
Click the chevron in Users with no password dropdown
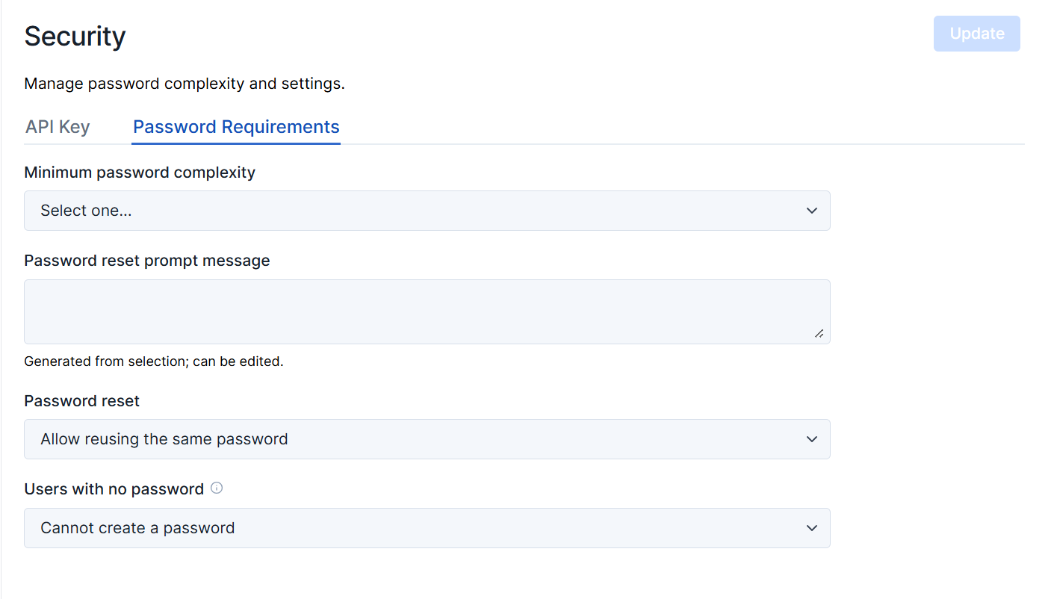pos(812,528)
